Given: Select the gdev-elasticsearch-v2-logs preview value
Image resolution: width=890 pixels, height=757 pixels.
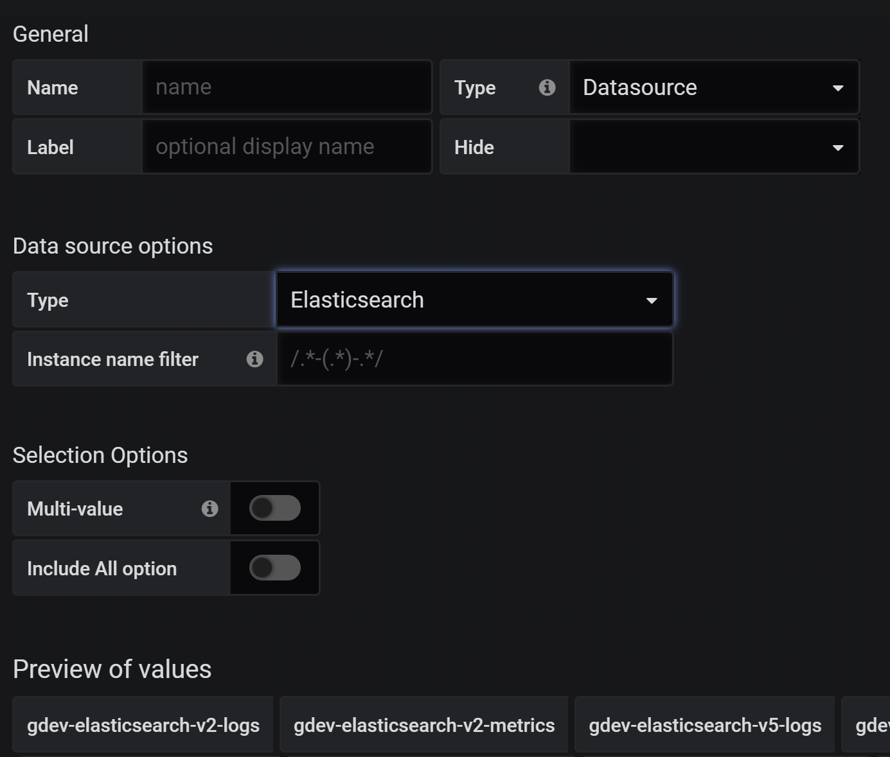Looking at the screenshot, I should coord(143,725).
